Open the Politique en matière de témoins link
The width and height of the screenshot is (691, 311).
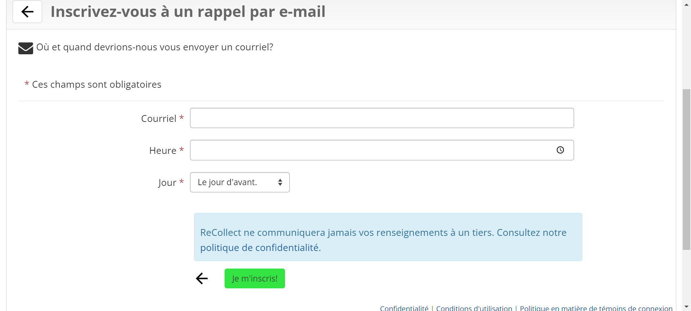[596, 308]
